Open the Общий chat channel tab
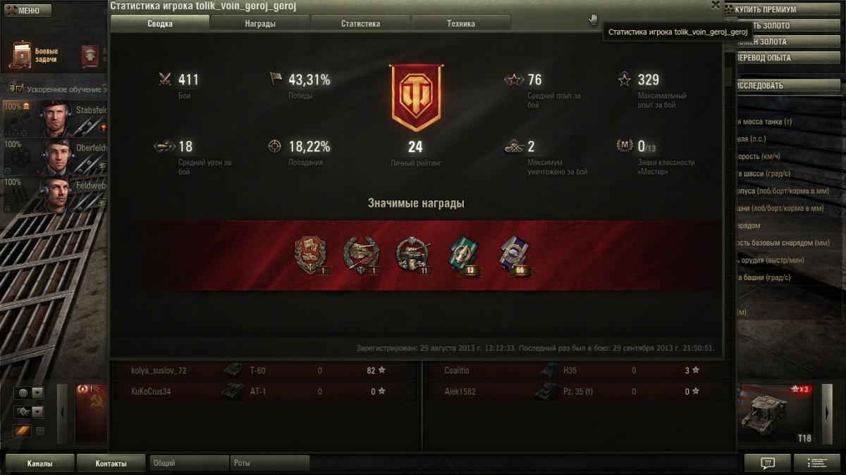Viewport: 846px width, 475px height. 189,463
